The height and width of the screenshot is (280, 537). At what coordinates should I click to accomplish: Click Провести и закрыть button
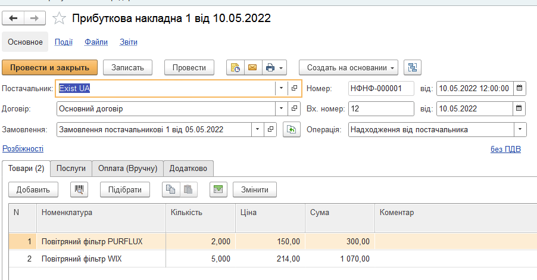pos(49,67)
